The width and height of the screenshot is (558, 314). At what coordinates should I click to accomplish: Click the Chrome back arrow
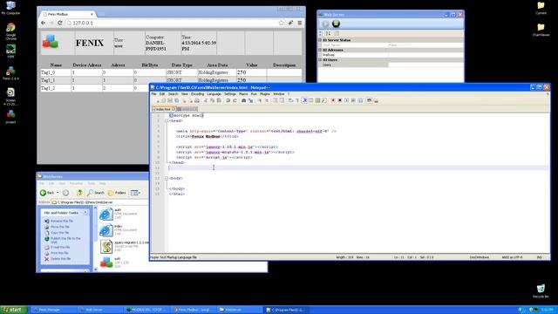(43, 23)
